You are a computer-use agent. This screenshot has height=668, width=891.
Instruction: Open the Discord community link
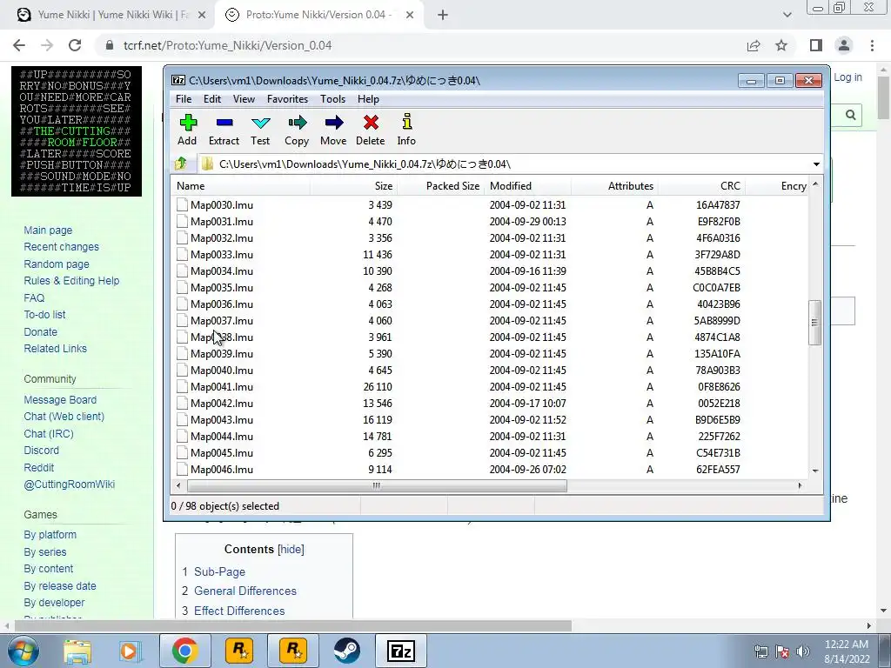click(42, 451)
